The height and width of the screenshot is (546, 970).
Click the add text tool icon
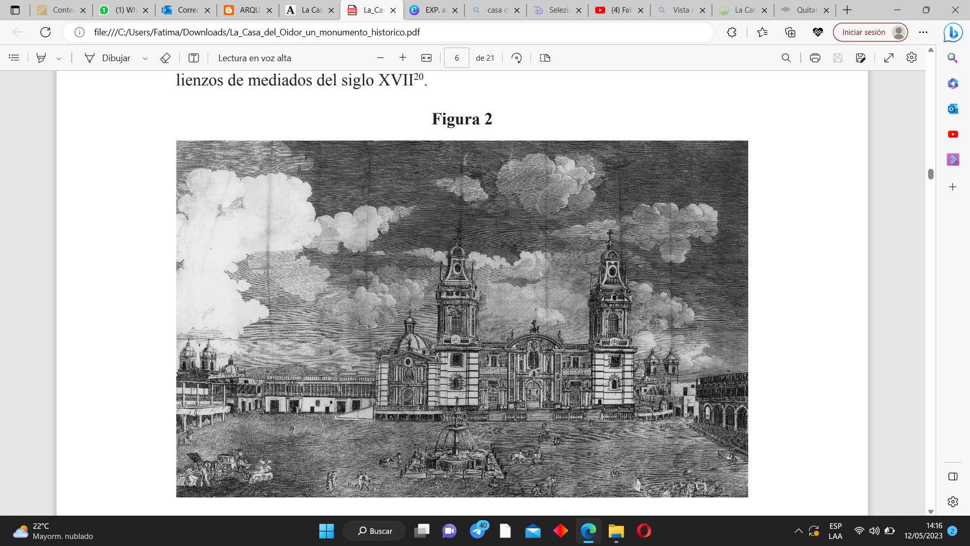(x=193, y=58)
